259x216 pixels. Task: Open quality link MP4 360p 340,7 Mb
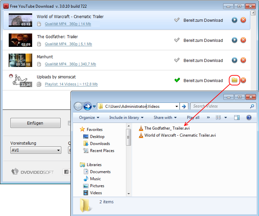click(70, 64)
